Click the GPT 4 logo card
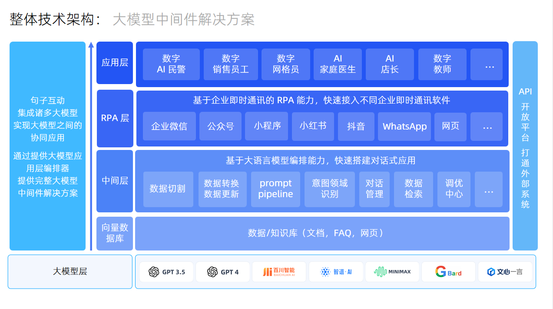 (223, 272)
